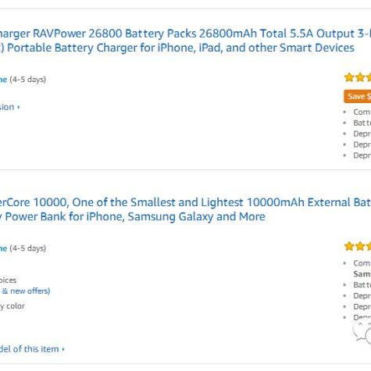The width and height of the screenshot is (371, 371).
Task: Click the arrow after 'del of this item'
Action: (63, 349)
